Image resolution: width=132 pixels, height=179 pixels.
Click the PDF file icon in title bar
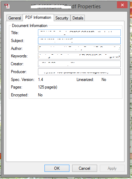click(7, 6)
